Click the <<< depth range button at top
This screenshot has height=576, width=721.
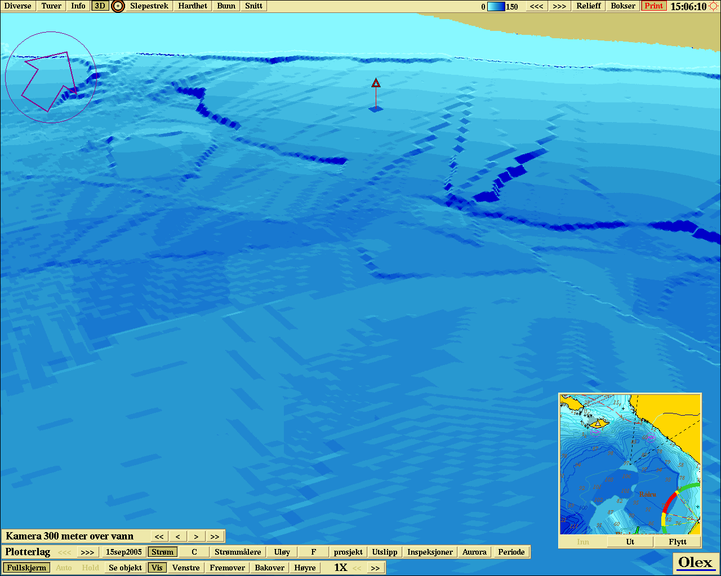[537, 6]
